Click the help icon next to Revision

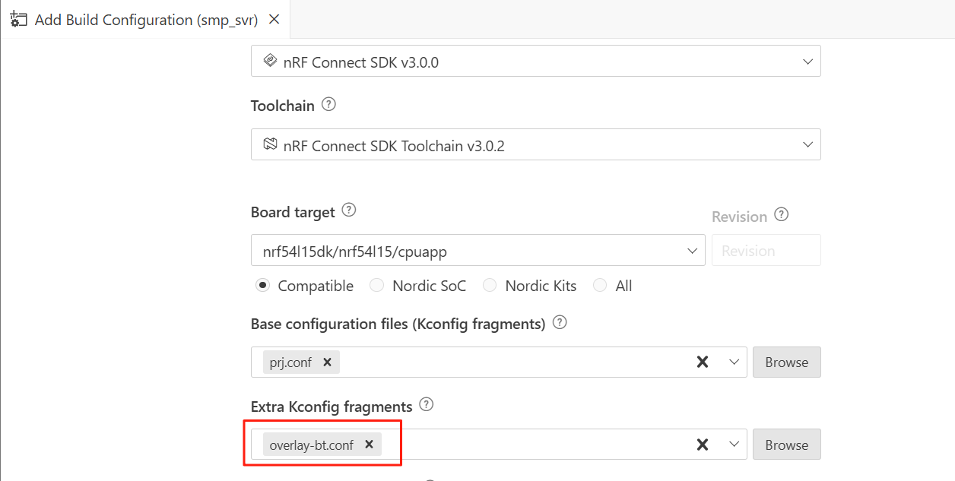pyautogui.click(x=781, y=214)
